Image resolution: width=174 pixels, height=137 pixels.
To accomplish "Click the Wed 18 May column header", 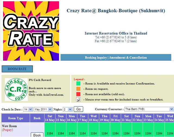I will (x=94, y=118).
